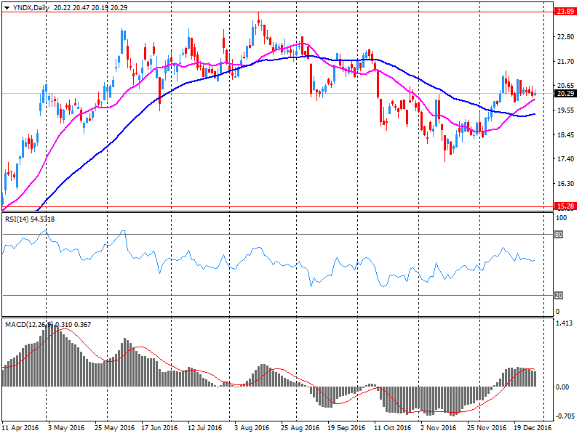Click the 11 Oct 2016 date label
Image resolution: width=582 pixels, height=436 pixels.
(x=391, y=429)
